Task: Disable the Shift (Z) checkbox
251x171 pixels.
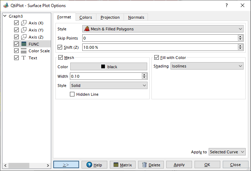Action: tap(60, 47)
